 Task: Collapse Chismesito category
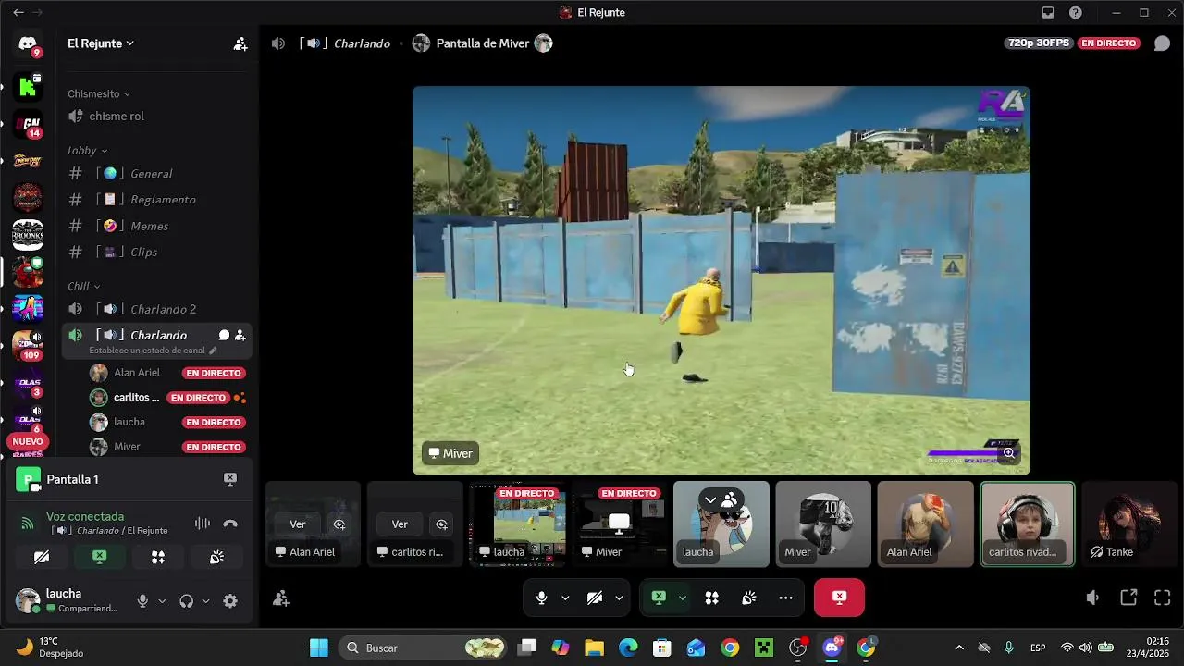point(99,94)
